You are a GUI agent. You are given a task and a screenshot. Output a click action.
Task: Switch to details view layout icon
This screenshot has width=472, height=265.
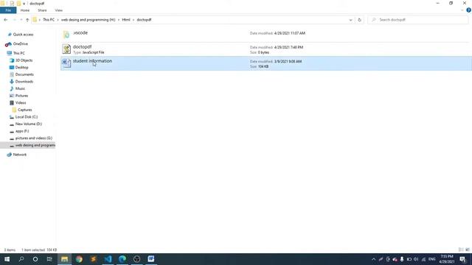[461, 250]
